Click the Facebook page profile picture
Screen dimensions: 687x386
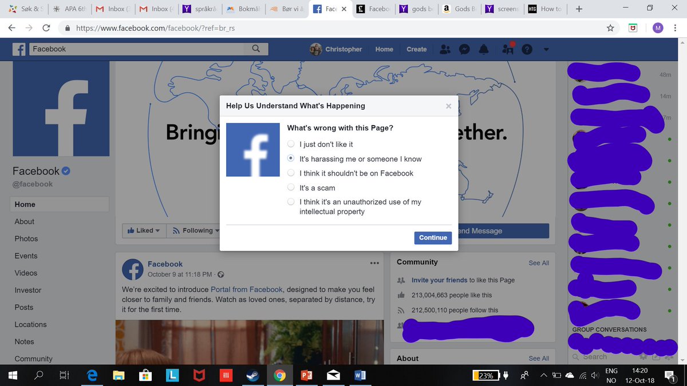[61, 109]
